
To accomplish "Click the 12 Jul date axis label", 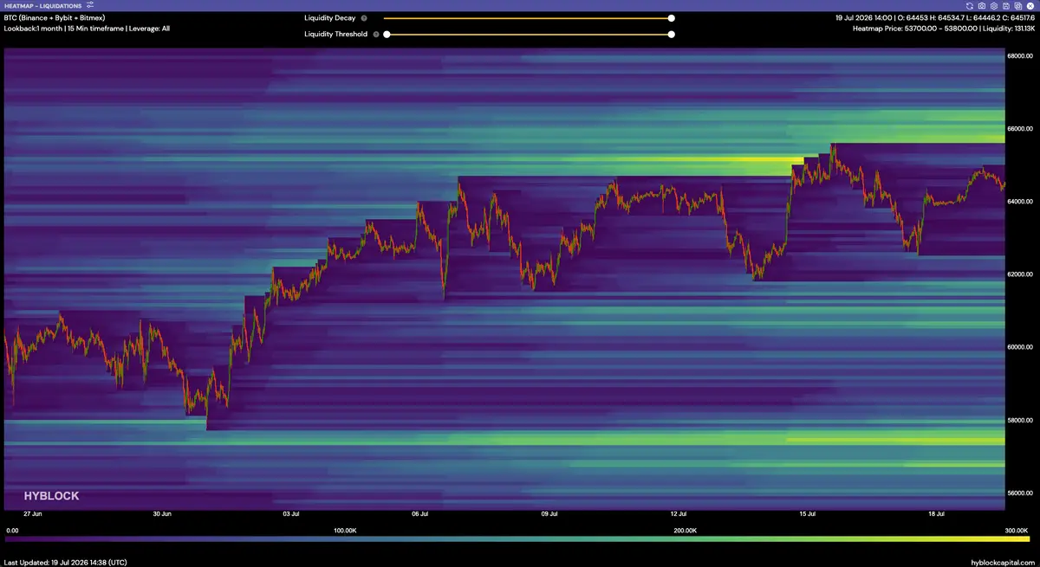I will click(678, 513).
